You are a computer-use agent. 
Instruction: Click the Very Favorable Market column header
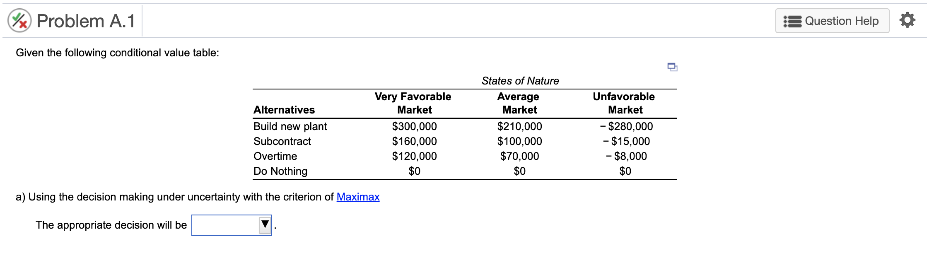413,103
